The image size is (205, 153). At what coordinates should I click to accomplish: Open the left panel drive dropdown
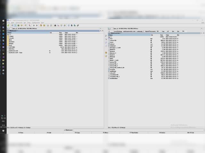pyautogui.click(x=9, y=29)
